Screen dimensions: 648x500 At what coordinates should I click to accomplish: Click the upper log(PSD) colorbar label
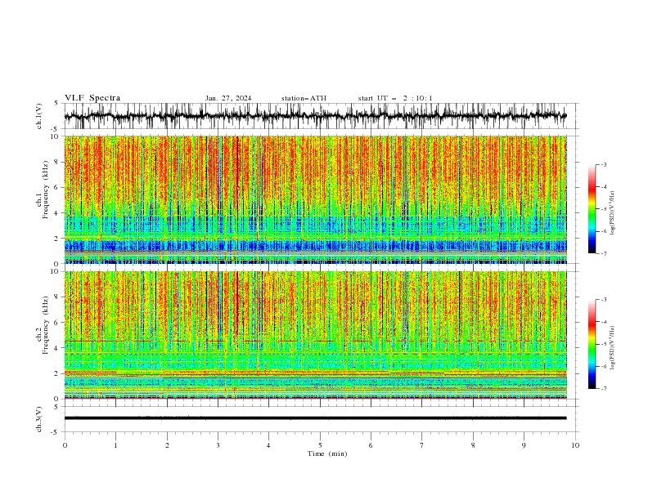[x=612, y=213]
